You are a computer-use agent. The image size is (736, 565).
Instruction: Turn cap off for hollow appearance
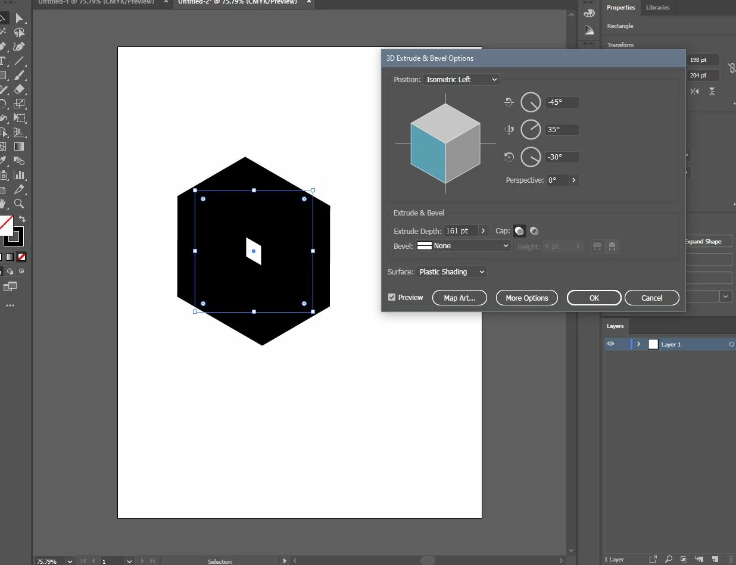point(534,231)
